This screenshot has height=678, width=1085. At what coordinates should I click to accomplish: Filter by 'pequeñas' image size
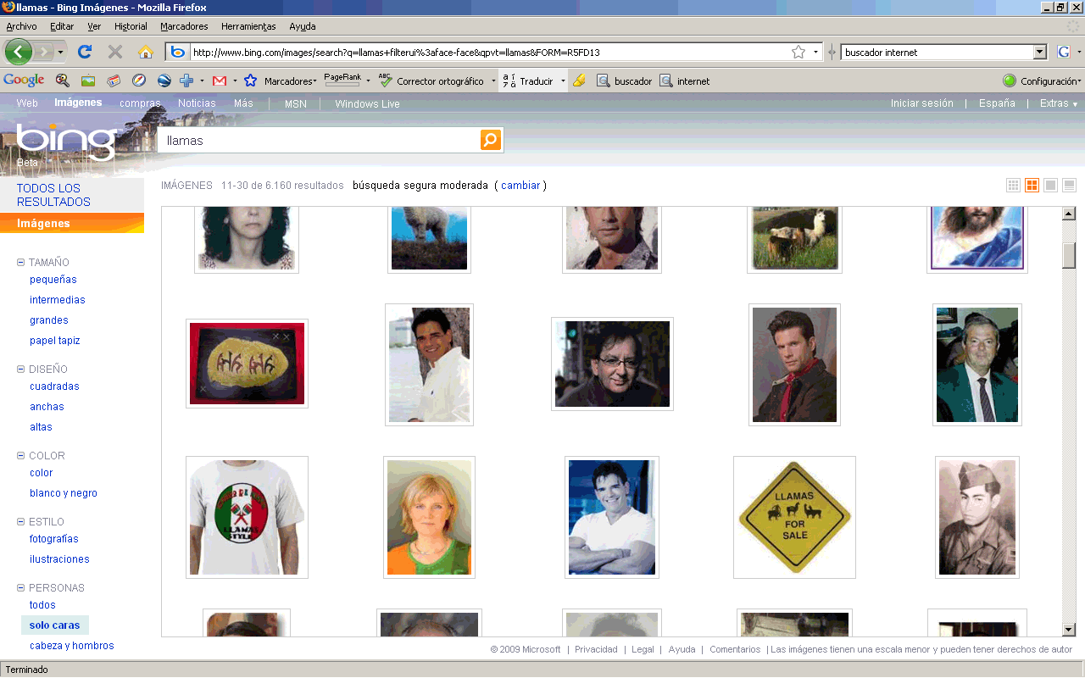pyautogui.click(x=53, y=280)
